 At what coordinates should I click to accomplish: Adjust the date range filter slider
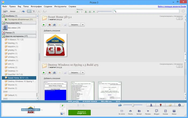click(x=97, y=11)
